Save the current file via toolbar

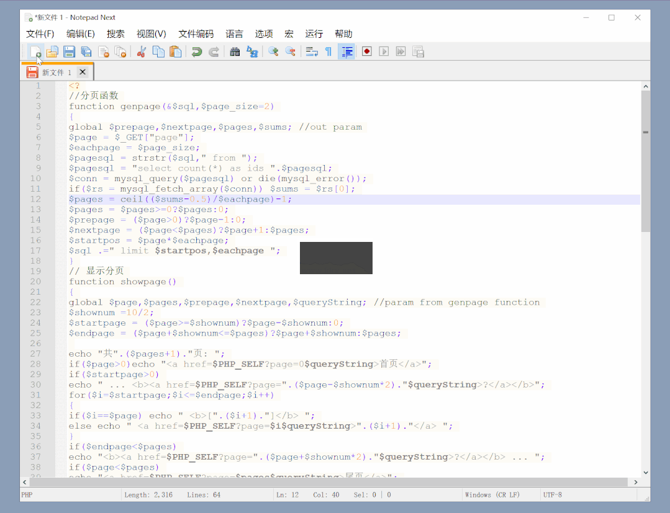[70, 52]
